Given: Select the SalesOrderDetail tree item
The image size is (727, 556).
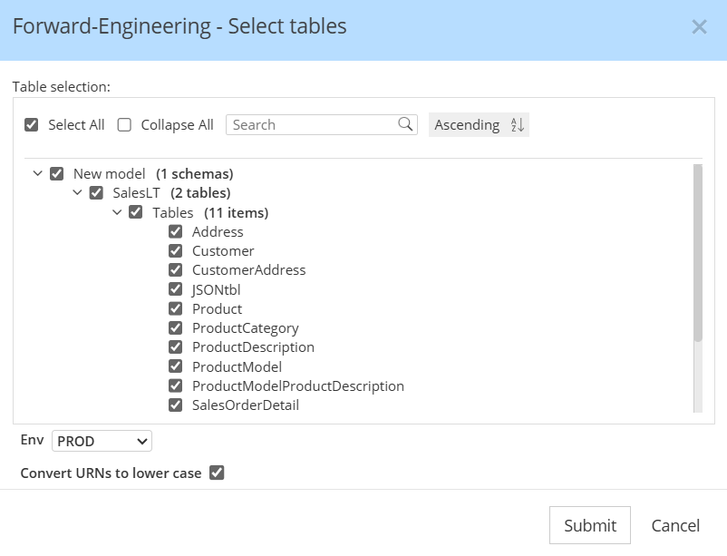Looking at the screenshot, I should (x=245, y=405).
